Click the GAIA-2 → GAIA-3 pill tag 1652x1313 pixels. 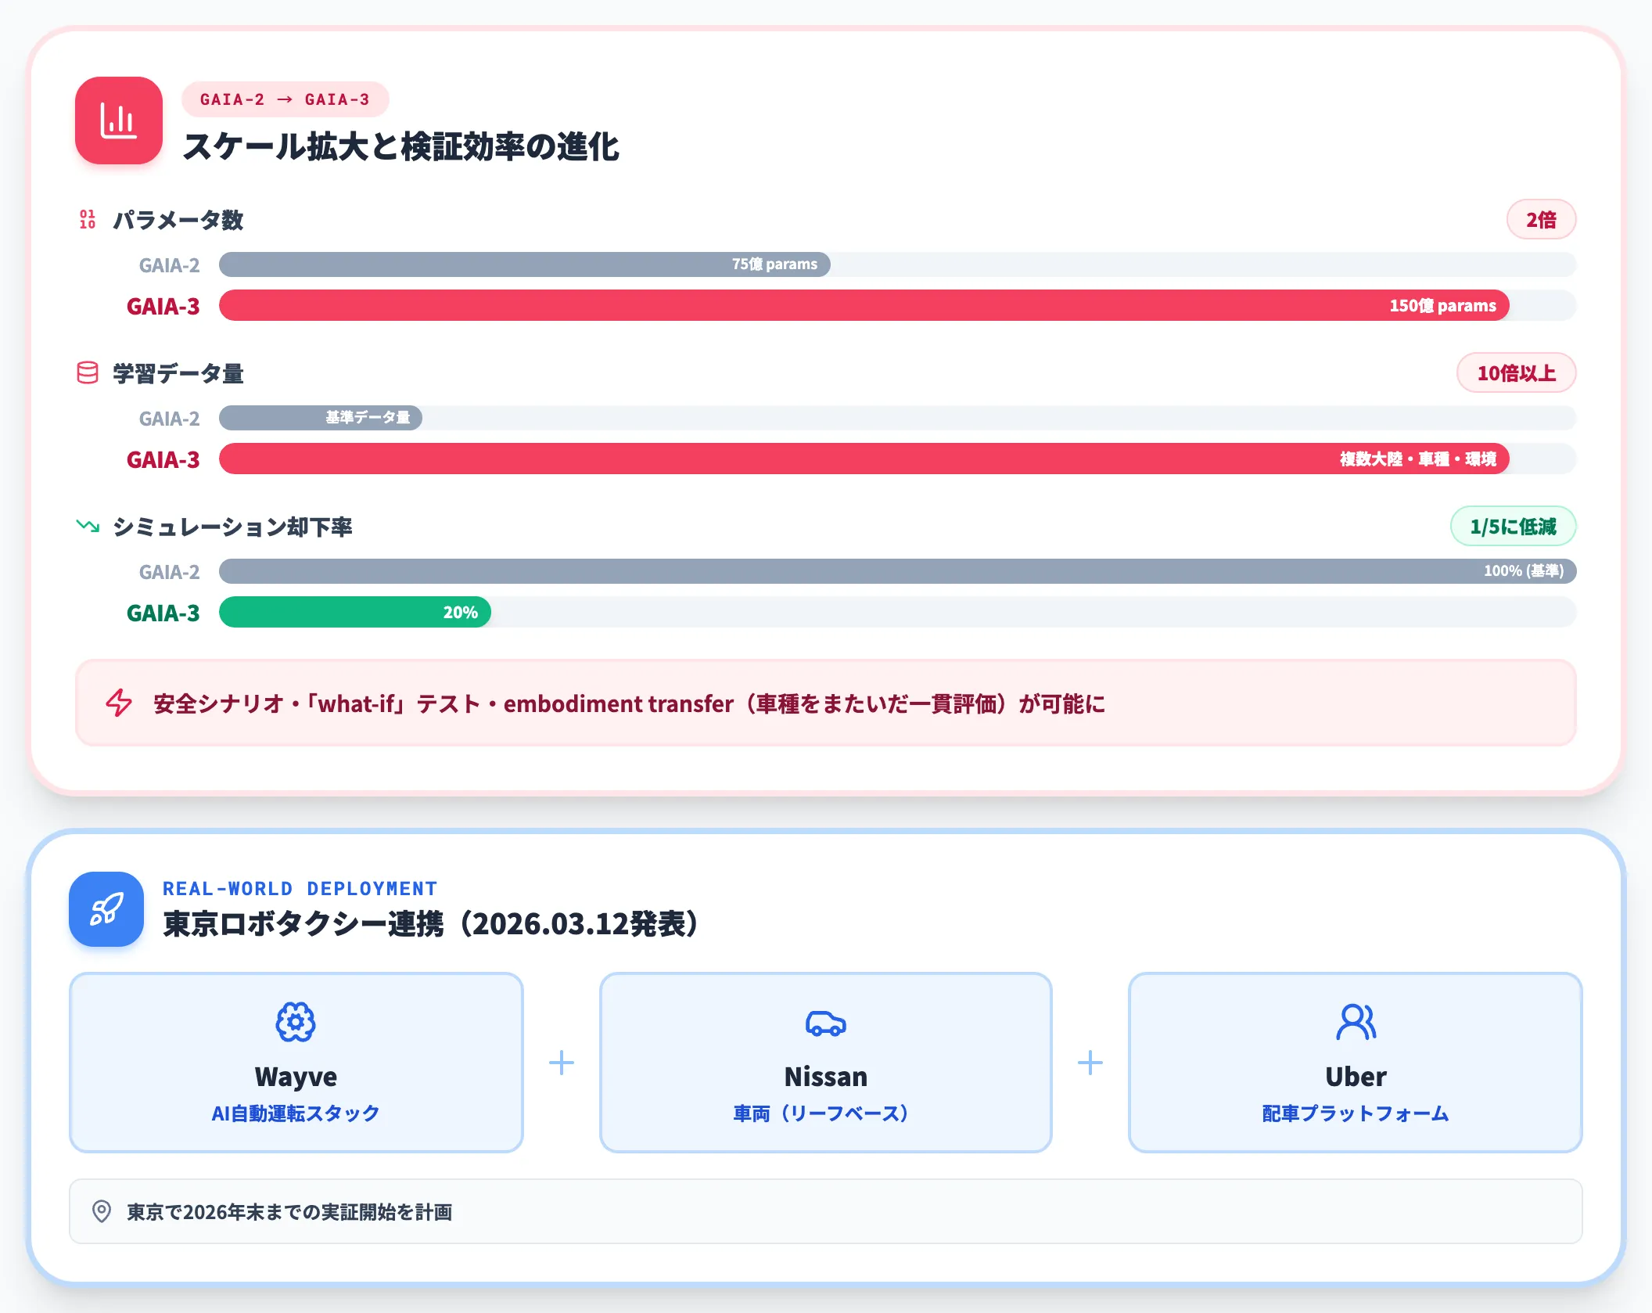285,99
